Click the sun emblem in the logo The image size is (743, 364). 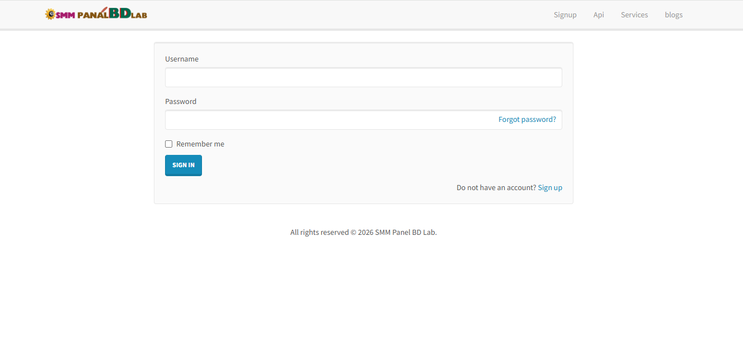coord(50,15)
